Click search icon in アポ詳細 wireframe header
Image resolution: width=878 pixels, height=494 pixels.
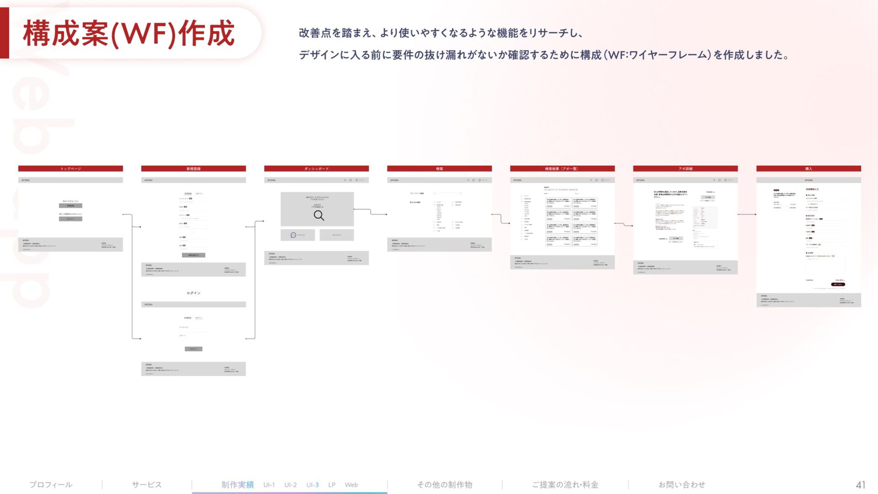tap(714, 180)
